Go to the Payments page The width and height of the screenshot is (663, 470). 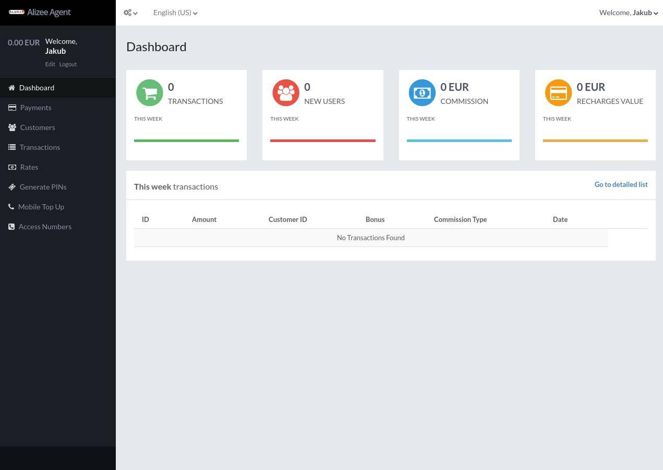point(58,108)
